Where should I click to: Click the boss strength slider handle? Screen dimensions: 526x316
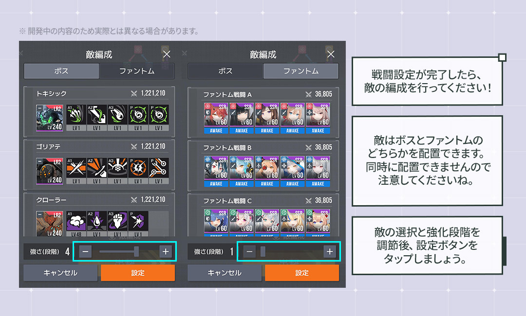click(136, 251)
